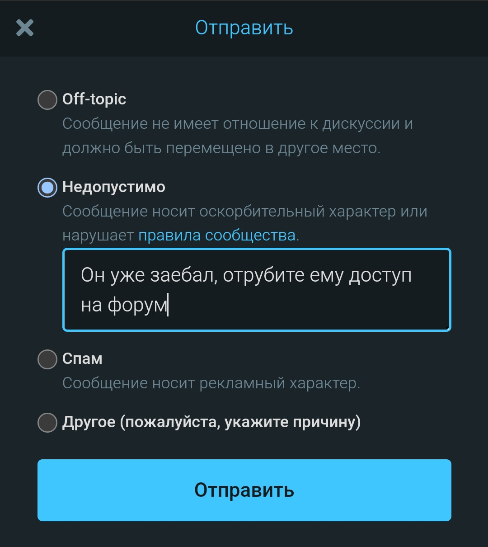Select the Off-topic radio button
The height and width of the screenshot is (547, 488).
click(47, 100)
